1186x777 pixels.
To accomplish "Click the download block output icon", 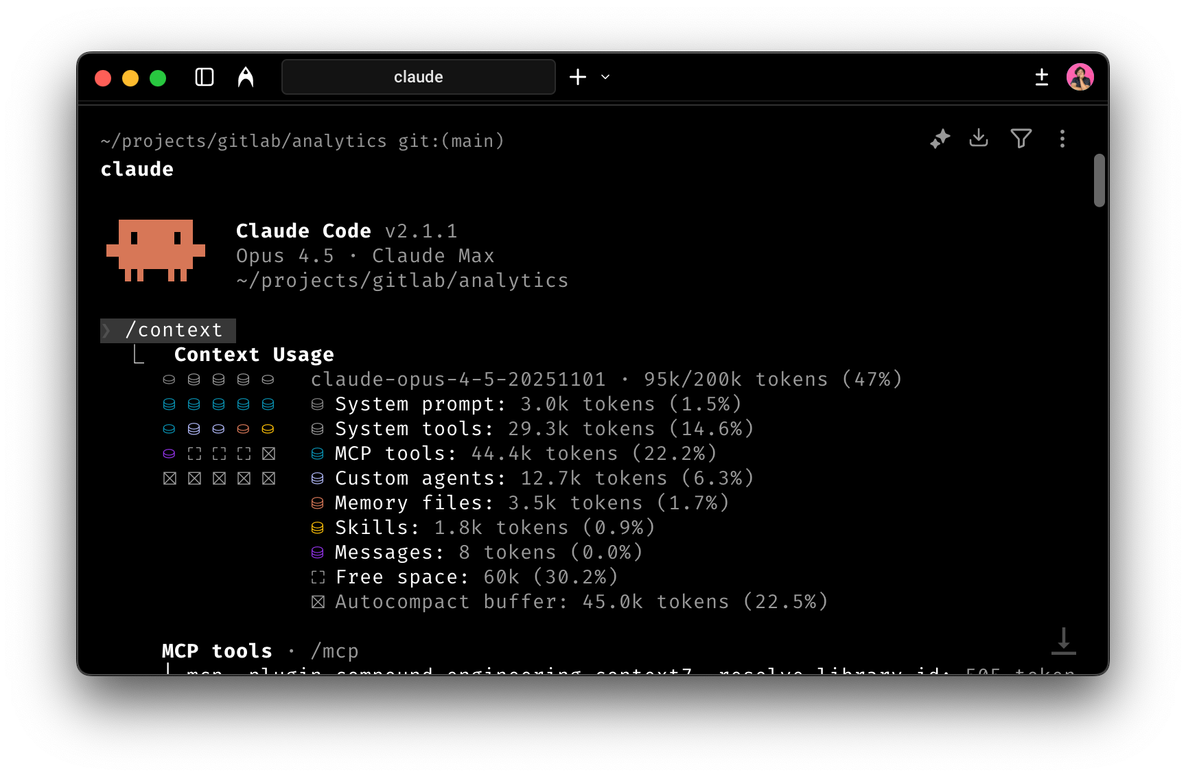I will [x=979, y=138].
